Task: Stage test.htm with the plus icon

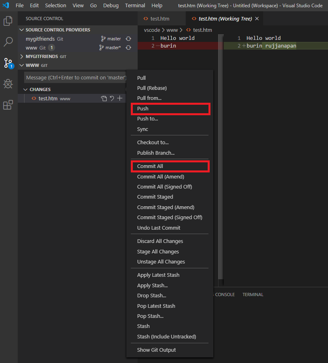Action: point(120,98)
